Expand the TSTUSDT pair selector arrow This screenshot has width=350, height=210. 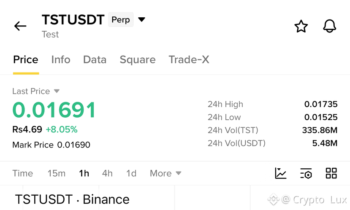tap(141, 20)
